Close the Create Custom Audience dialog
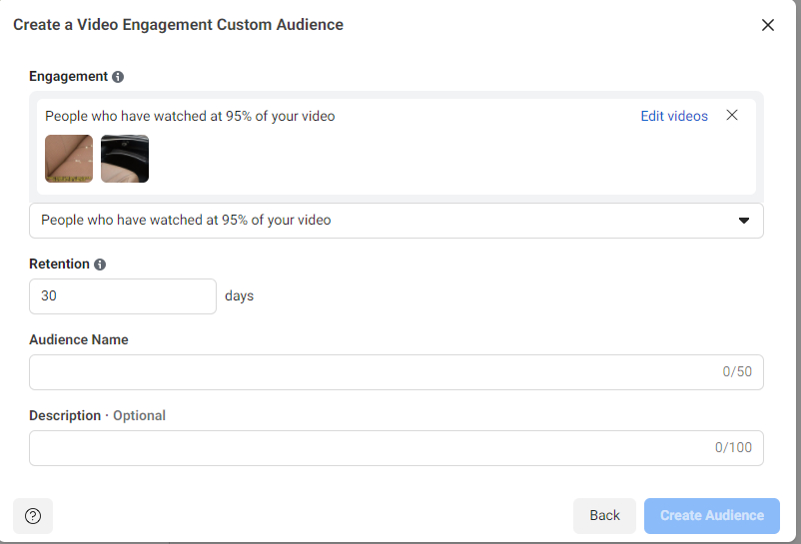 pos(768,25)
